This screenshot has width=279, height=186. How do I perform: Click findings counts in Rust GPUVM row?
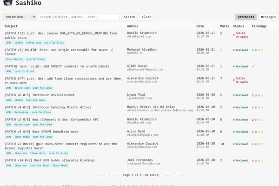pos(257,132)
